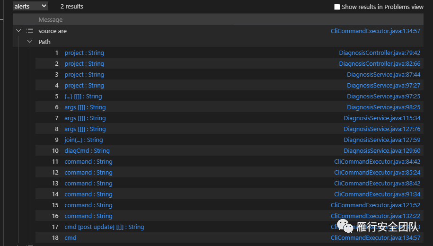Select step 9 join(...) : String
Screen dimensions: 433x246
84,140
